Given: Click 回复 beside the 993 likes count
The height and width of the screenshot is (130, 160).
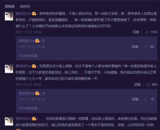Looking at the screenshot, I should [137, 84].
